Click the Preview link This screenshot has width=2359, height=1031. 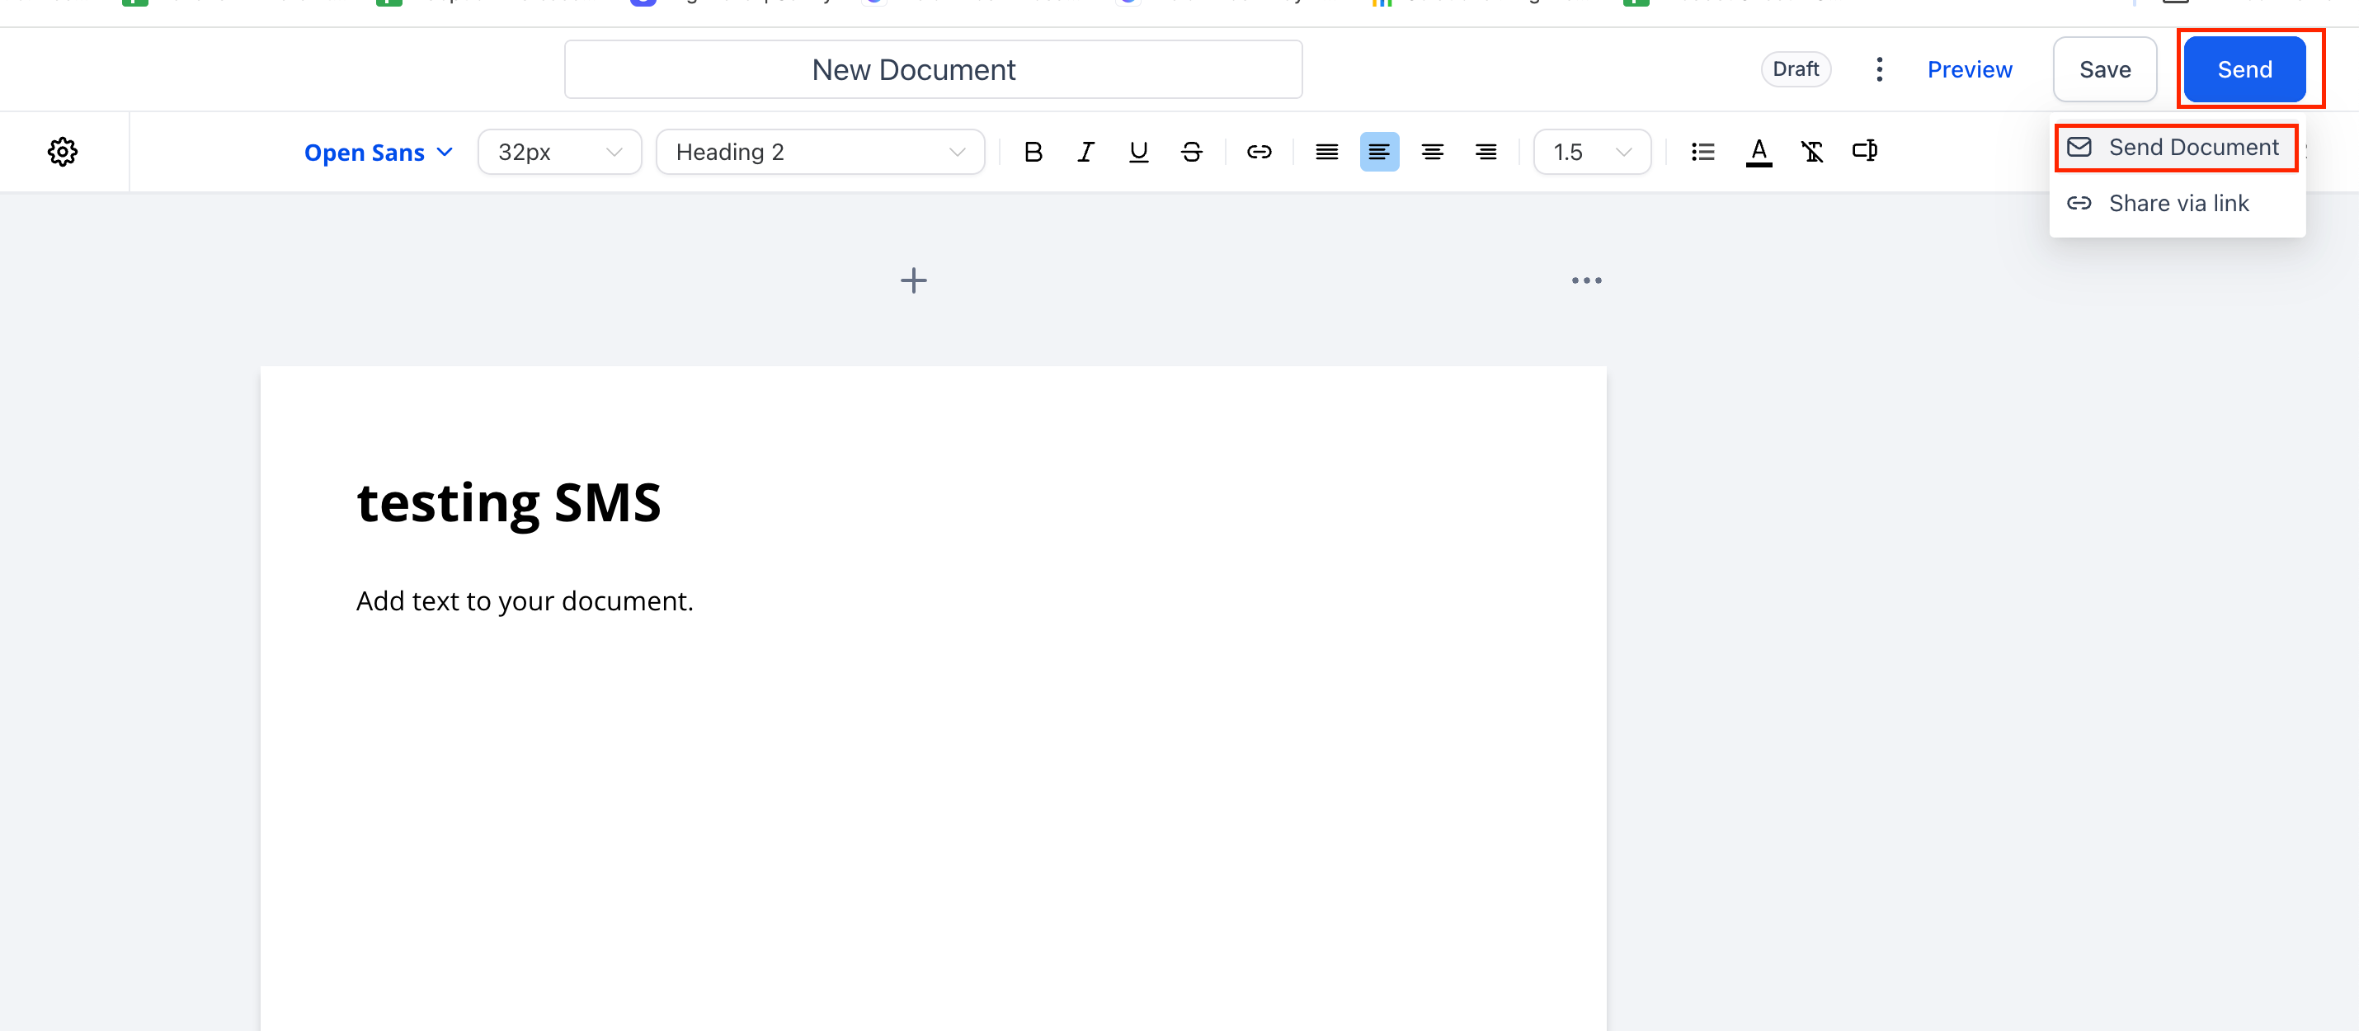coord(1969,69)
